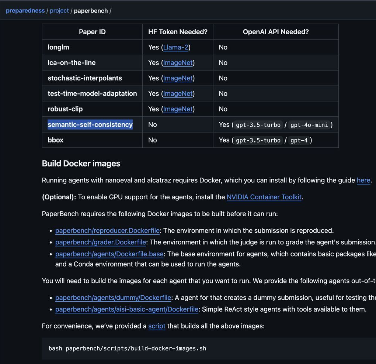Follow ImageNet link for stochastic-interpolants
Screen dimensions: 376x364
click(178, 78)
